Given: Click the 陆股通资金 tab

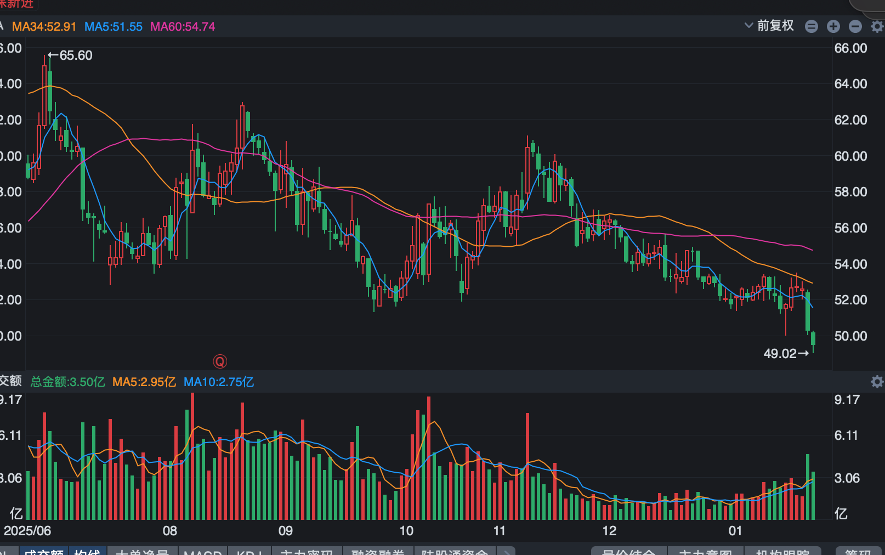Looking at the screenshot, I should point(455,552).
